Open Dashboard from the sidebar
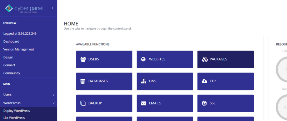287x121 pixels. 11,41
